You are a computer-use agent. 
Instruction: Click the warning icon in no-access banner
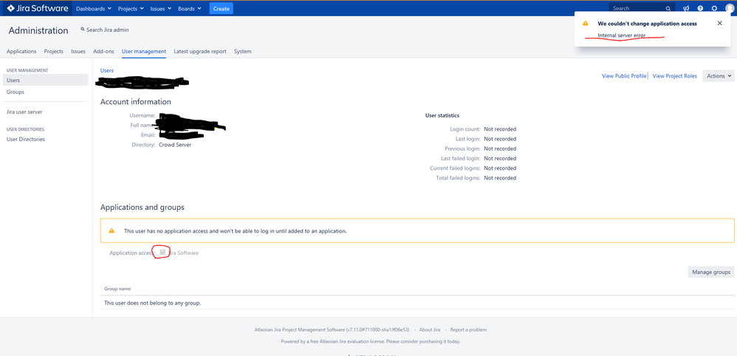(112, 231)
